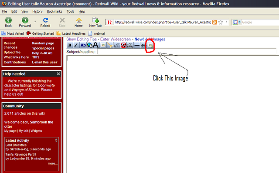This screenshot has width=279, height=173.
Task: Open Help <--READ THIS link
Action: coord(42,55)
